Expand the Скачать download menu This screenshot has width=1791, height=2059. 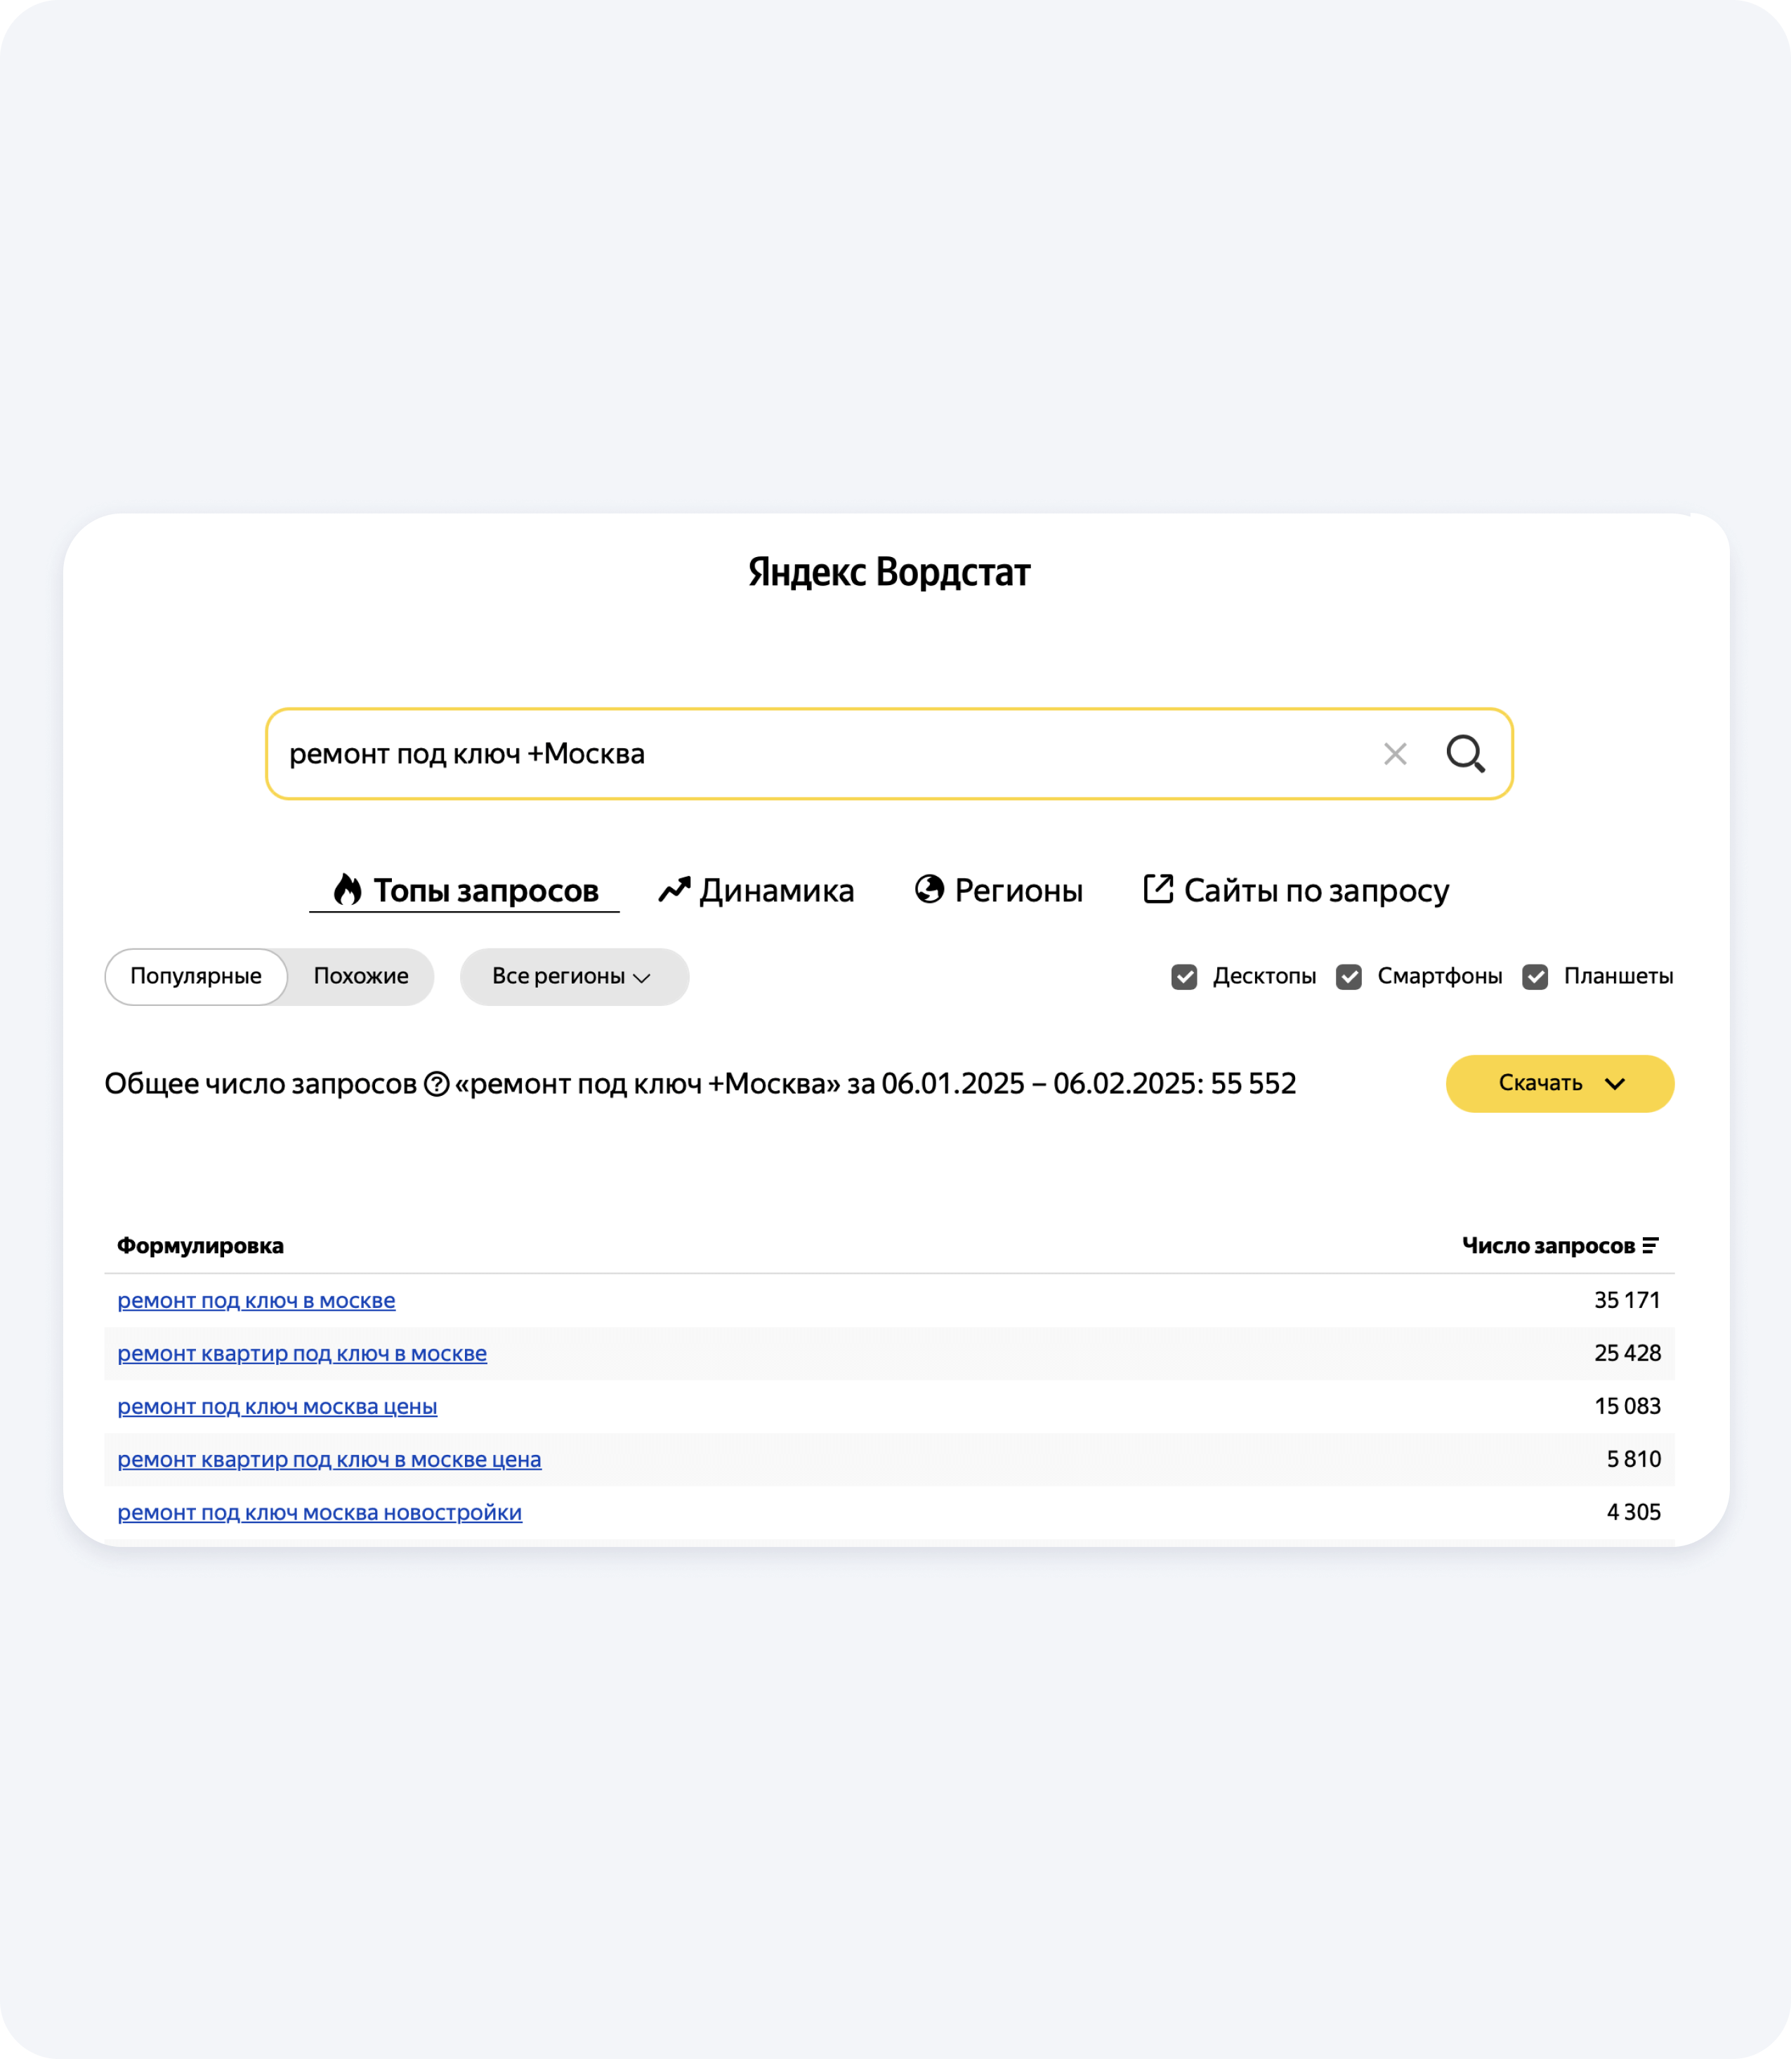(1559, 1083)
